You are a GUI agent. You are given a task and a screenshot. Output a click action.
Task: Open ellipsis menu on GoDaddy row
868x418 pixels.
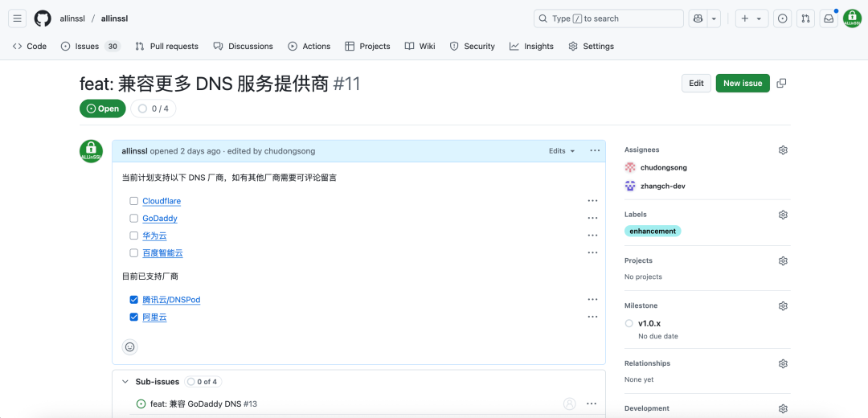(593, 218)
